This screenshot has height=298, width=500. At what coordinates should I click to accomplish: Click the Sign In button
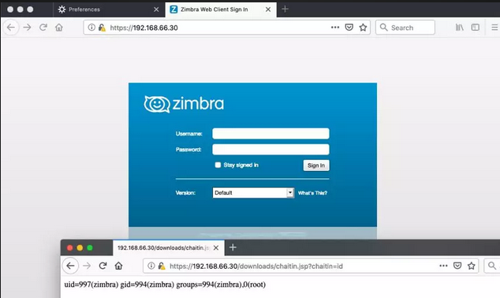point(316,165)
